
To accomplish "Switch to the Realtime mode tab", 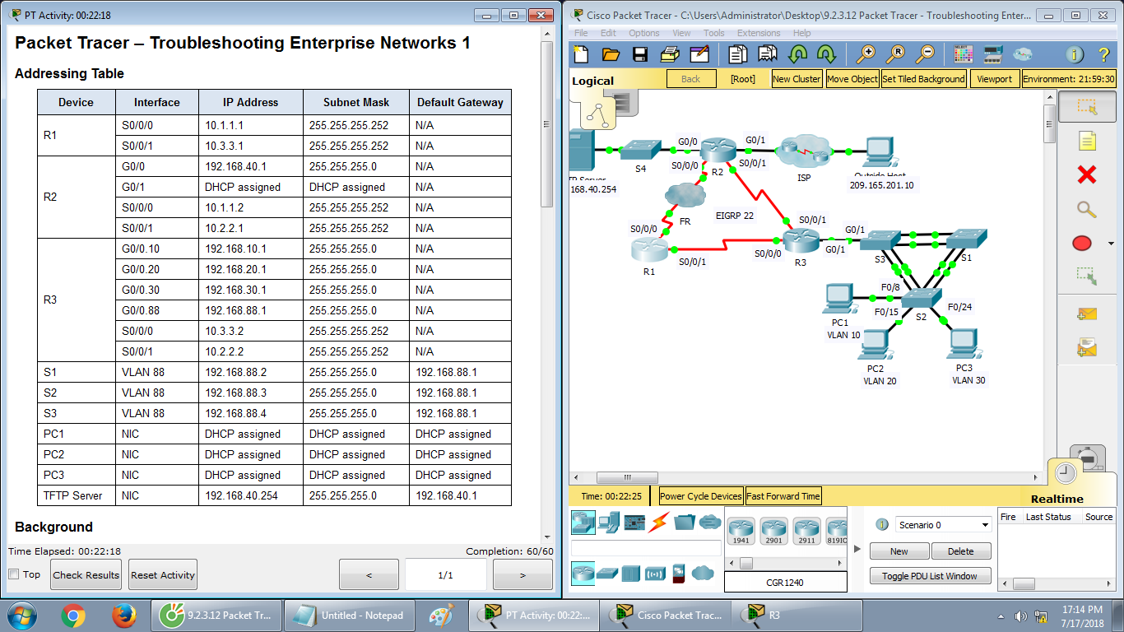I will coord(1057,499).
